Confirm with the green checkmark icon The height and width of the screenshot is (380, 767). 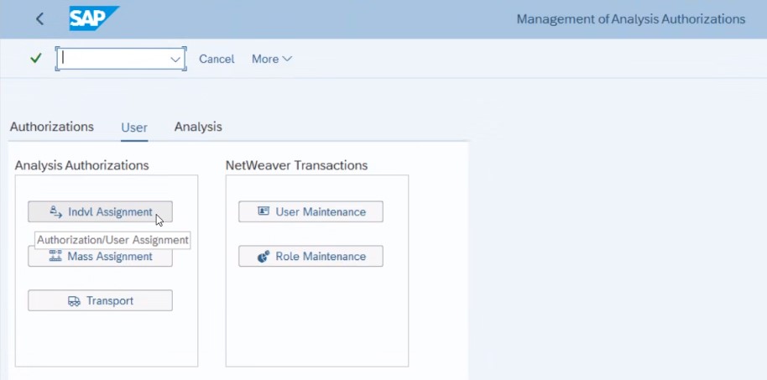tap(36, 59)
